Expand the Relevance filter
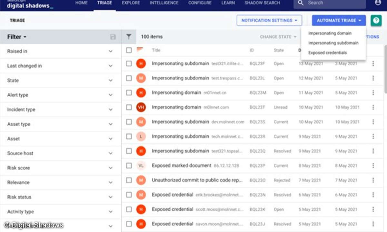This screenshot has width=387, height=232. 61,182
